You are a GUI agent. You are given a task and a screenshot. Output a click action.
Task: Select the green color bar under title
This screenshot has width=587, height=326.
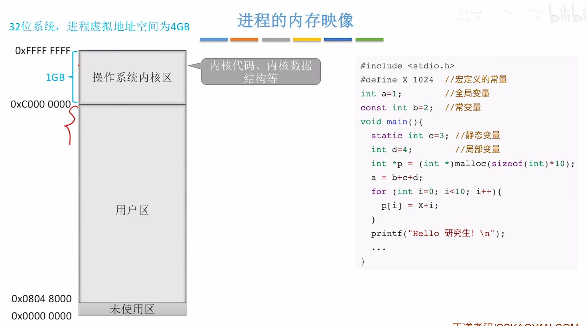click(x=369, y=40)
